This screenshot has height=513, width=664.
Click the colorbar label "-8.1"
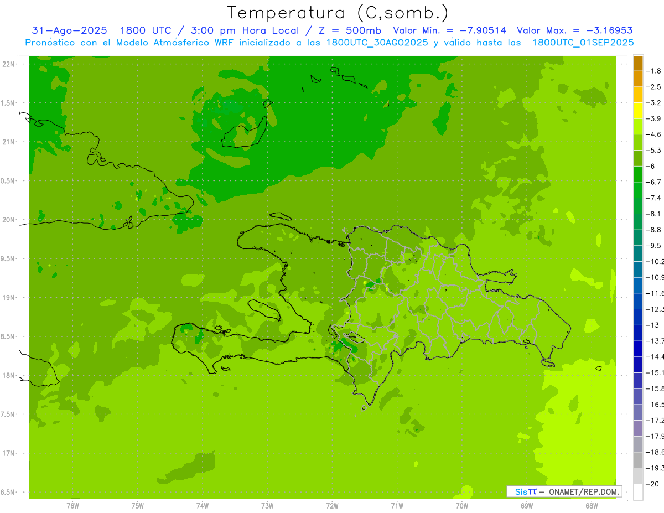tap(653, 214)
